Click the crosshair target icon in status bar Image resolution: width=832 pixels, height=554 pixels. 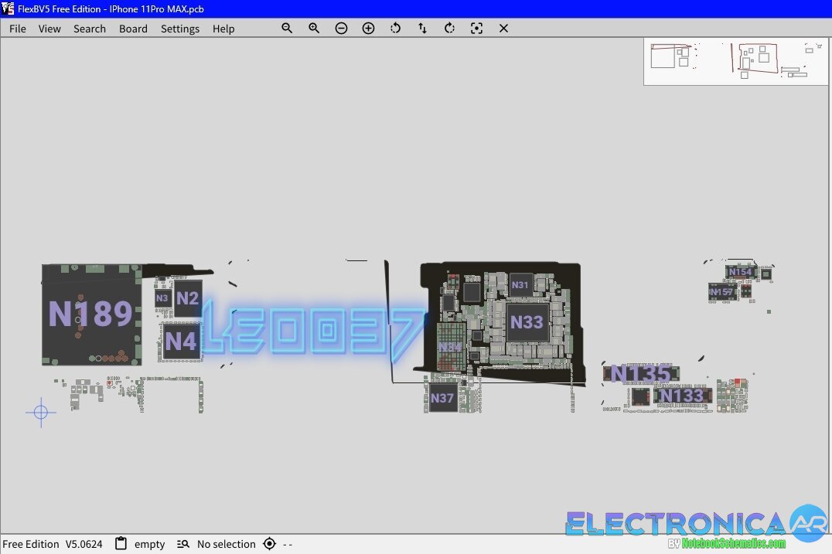[269, 544]
